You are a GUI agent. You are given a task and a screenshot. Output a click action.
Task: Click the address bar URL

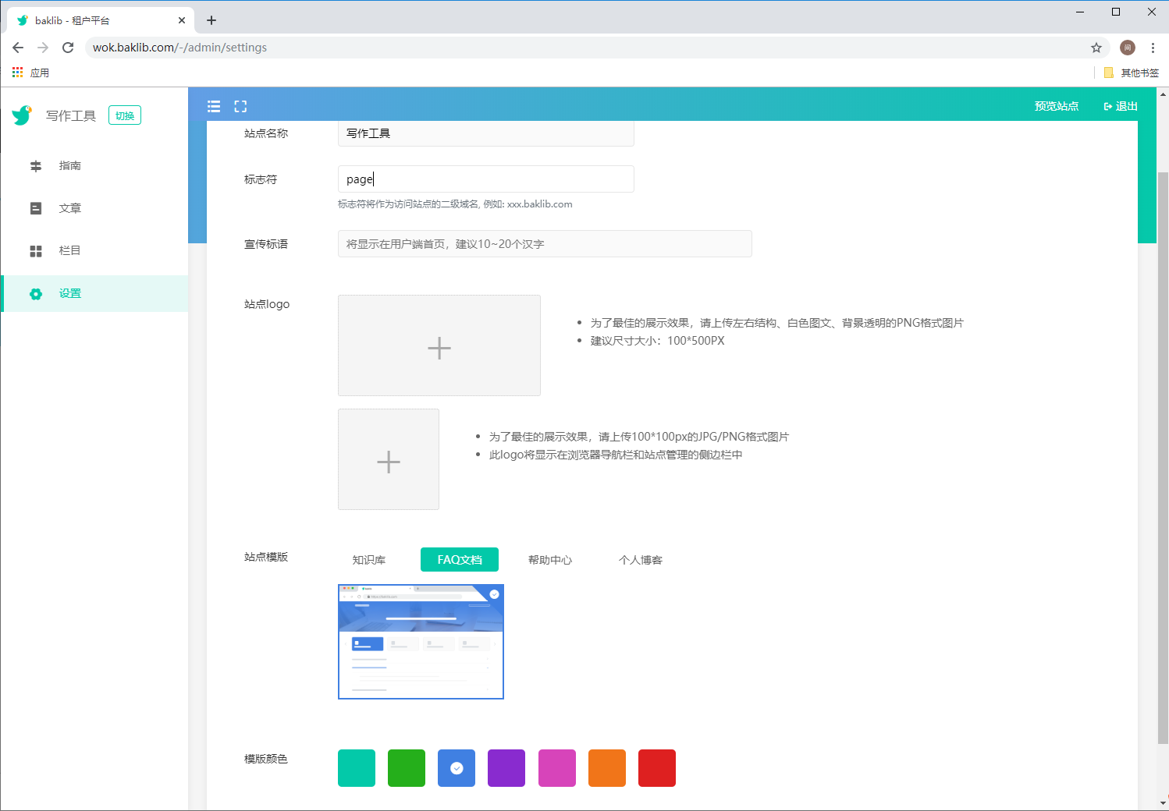(x=179, y=48)
